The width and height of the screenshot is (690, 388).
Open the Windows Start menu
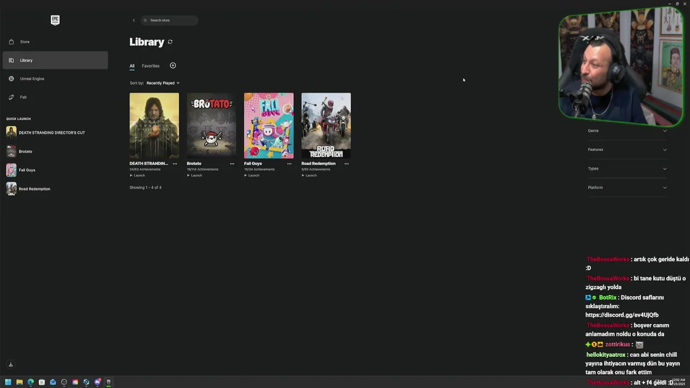[x=8, y=382]
